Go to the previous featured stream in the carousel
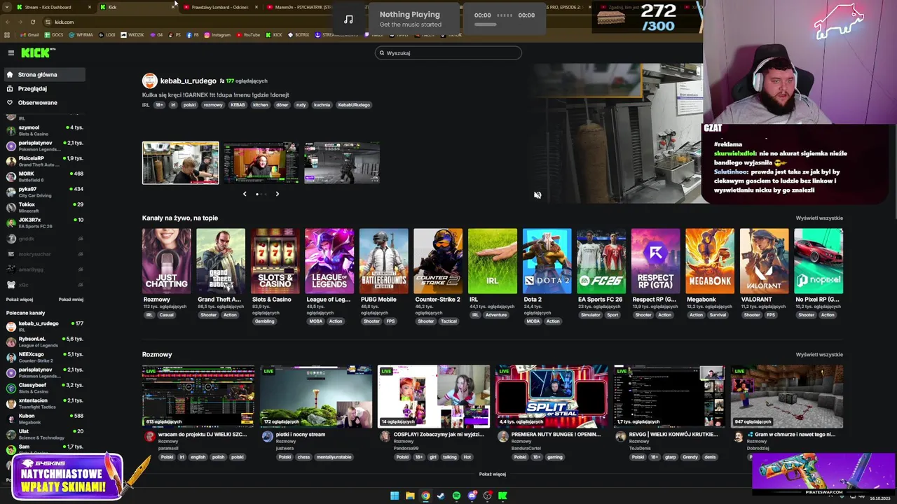This screenshot has height=504, width=897. (245, 194)
